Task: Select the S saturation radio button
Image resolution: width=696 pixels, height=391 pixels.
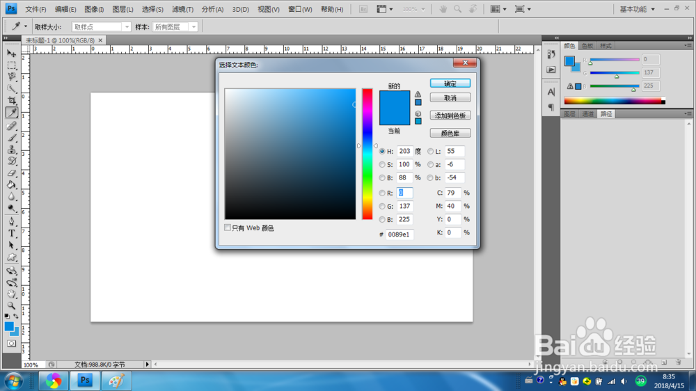Action: [381, 165]
